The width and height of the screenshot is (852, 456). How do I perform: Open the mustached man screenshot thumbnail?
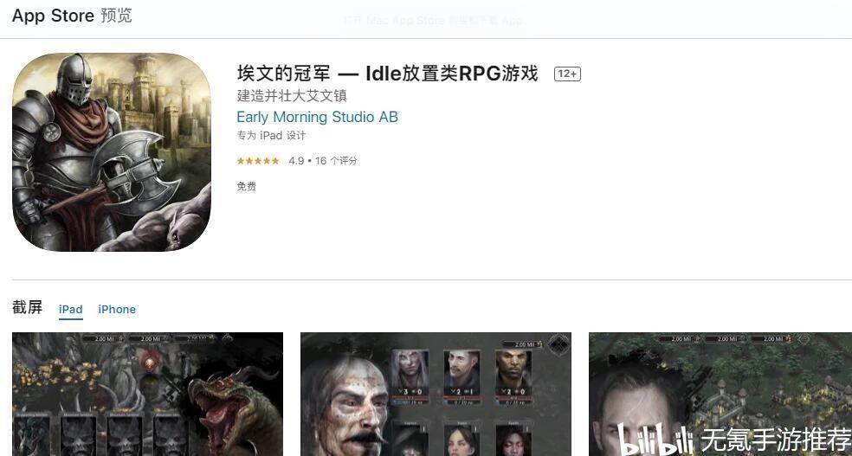click(x=436, y=394)
